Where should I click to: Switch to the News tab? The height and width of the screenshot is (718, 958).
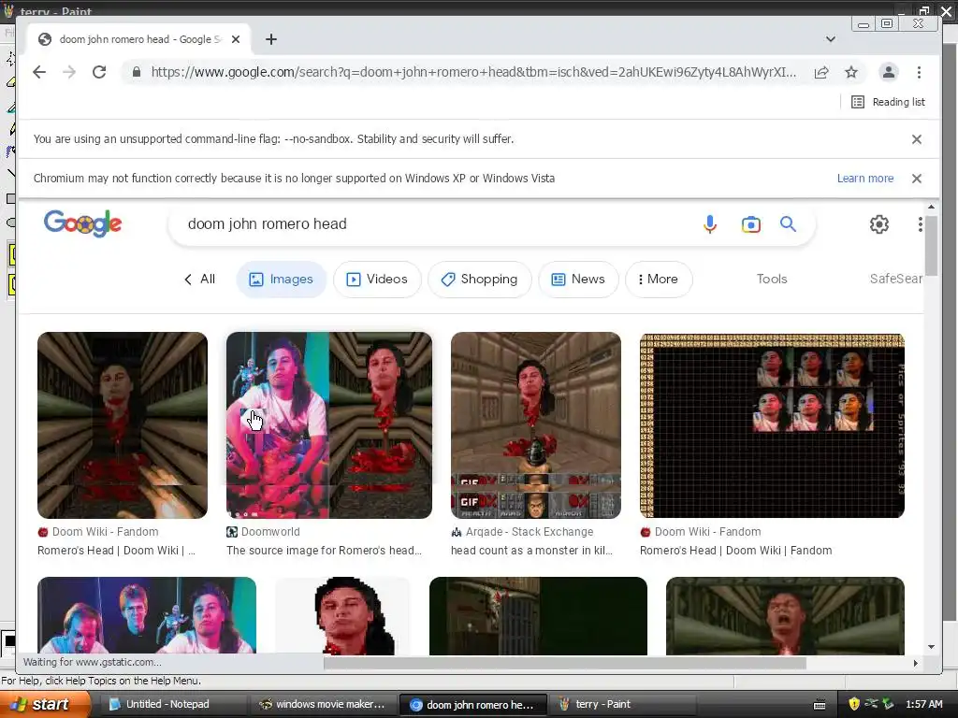(578, 279)
